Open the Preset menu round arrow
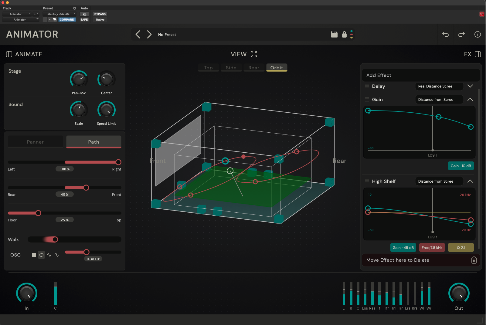 75,8
